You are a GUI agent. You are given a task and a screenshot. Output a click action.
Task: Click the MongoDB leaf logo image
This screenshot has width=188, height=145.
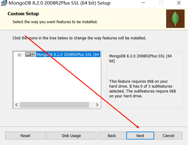tap(175, 19)
